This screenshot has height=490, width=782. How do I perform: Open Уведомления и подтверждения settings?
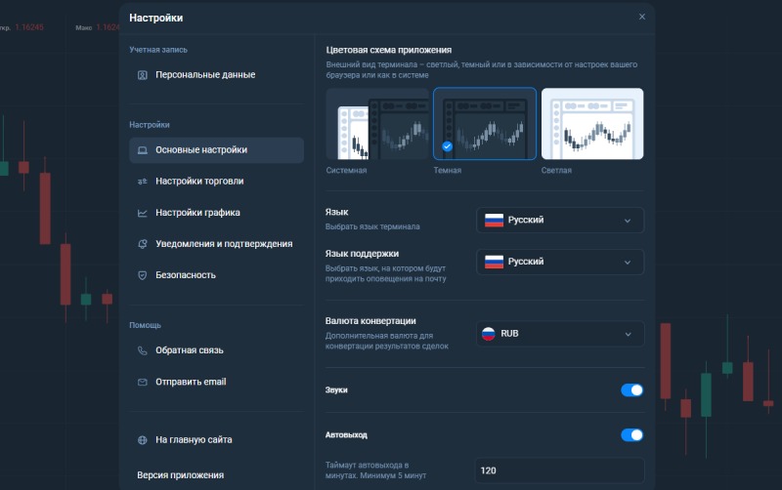[x=216, y=244]
